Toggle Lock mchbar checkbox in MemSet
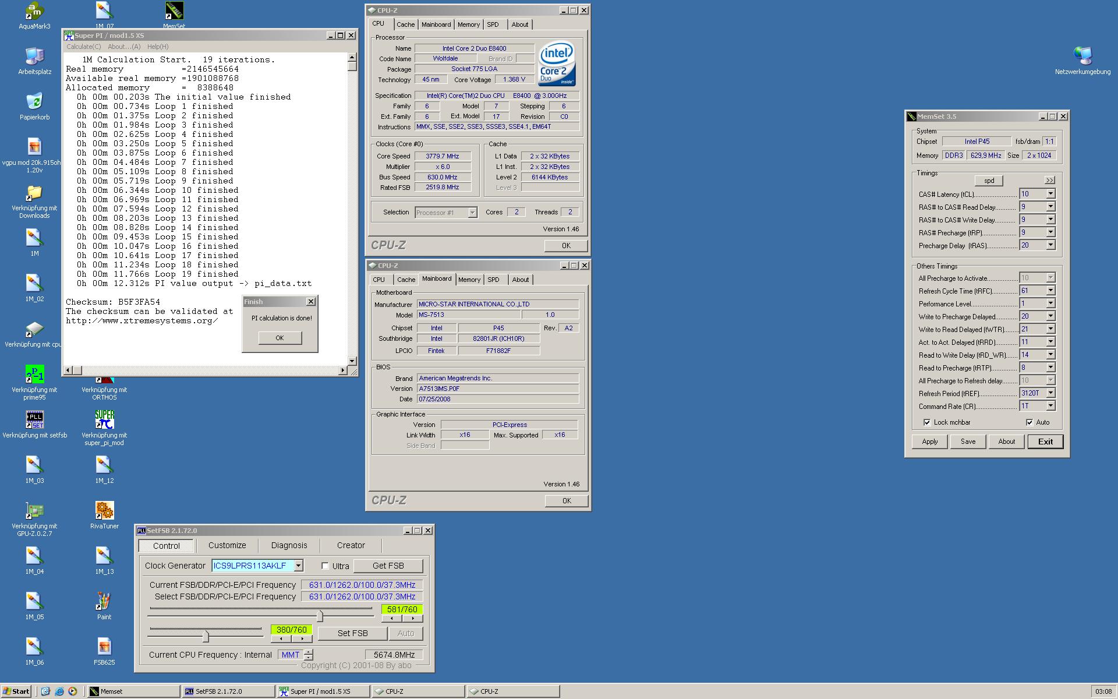The height and width of the screenshot is (699, 1118). (x=926, y=422)
